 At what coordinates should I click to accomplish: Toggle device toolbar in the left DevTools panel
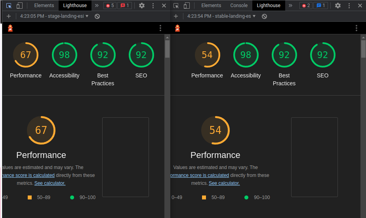click(x=19, y=6)
